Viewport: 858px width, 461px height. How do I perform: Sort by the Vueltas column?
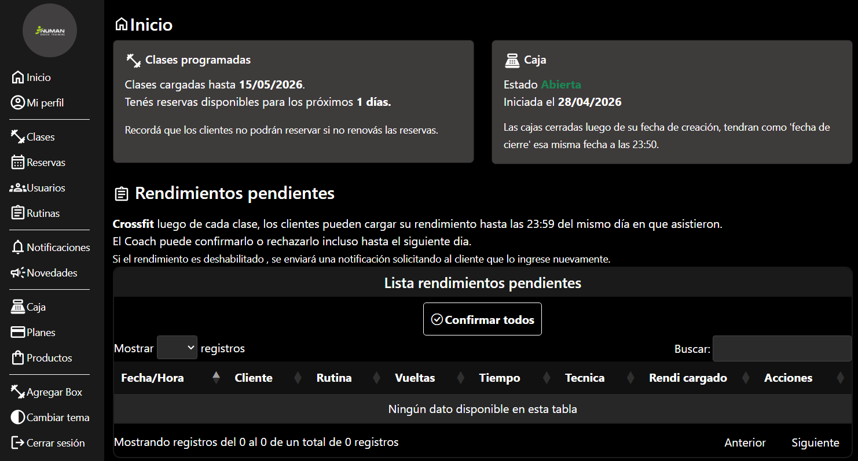pyautogui.click(x=430, y=378)
